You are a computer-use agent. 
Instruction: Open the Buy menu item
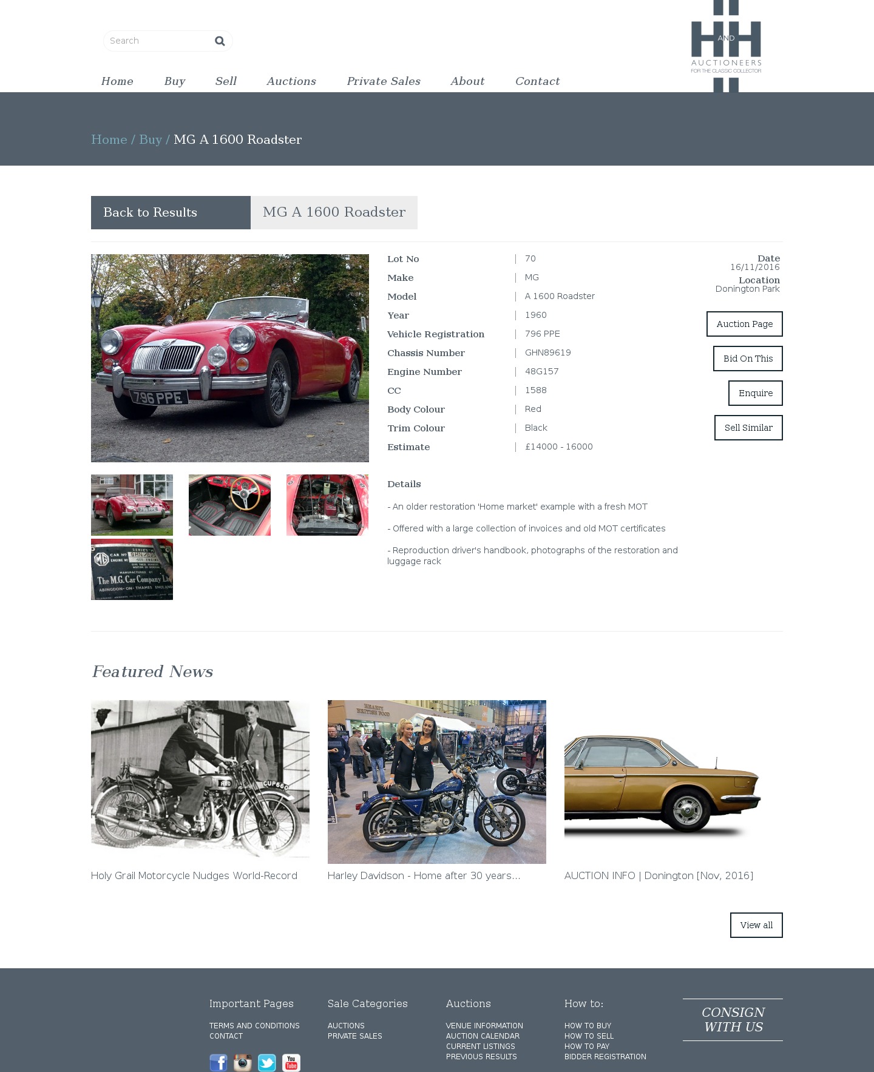point(175,81)
